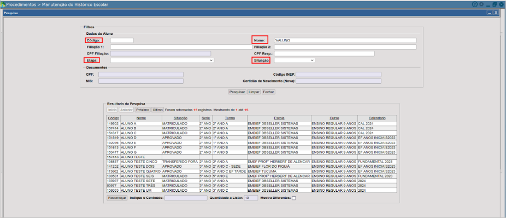Sort results by Nome column header
This screenshot has height=218, width=506.
141,118
